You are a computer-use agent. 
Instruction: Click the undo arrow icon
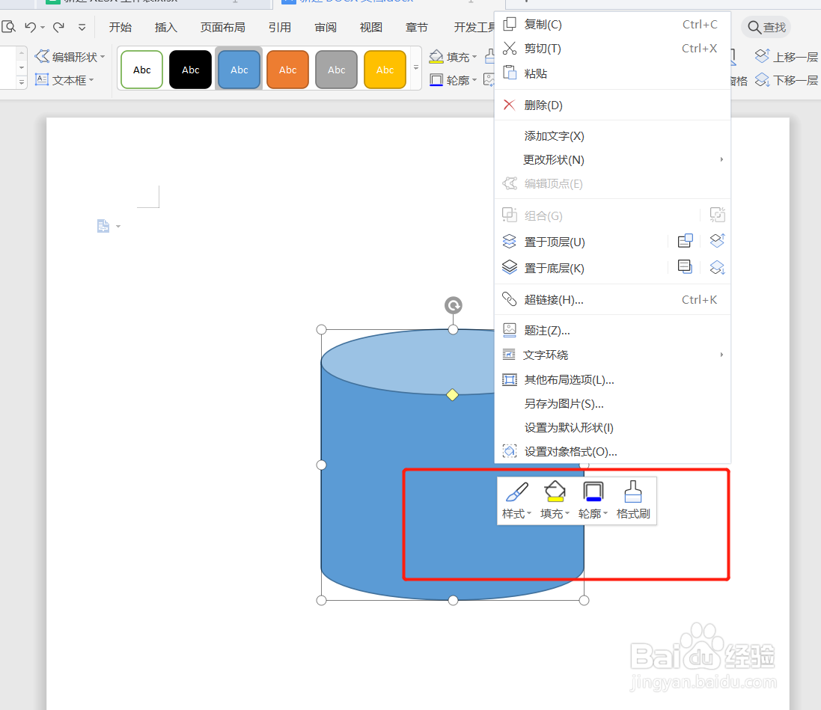click(x=31, y=27)
